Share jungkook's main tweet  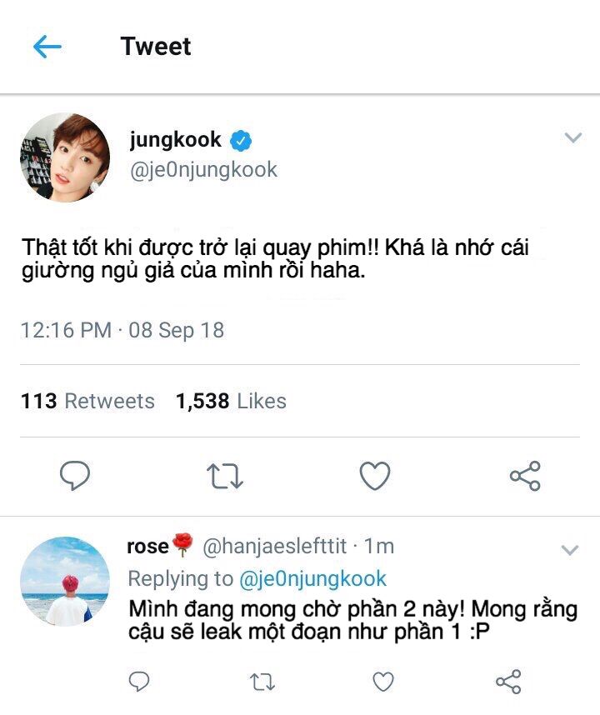click(x=525, y=476)
